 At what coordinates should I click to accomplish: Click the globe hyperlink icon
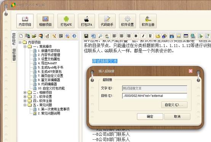pyautogui.click(x=193, y=36)
